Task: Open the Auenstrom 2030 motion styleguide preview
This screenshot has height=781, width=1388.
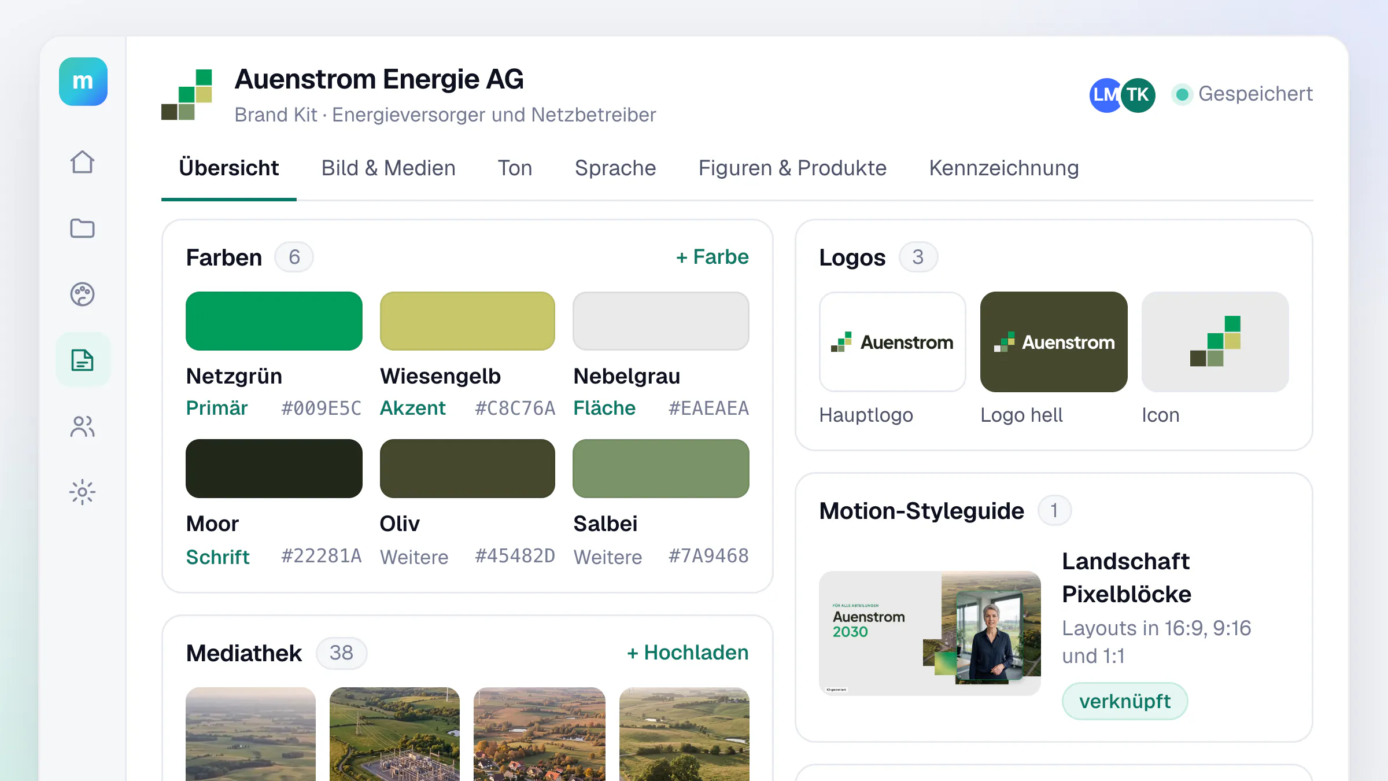Action: click(930, 633)
